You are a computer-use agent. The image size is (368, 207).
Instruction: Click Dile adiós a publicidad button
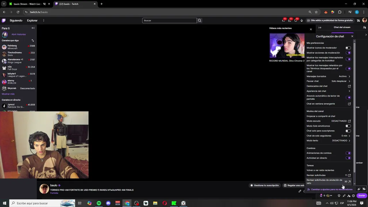coord(330,20)
